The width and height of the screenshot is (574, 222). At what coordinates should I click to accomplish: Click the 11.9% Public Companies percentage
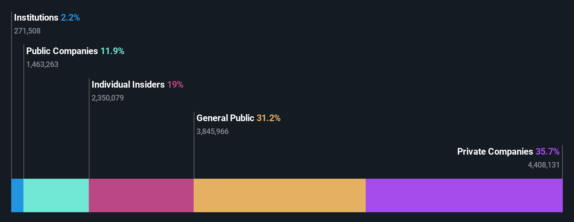112,51
